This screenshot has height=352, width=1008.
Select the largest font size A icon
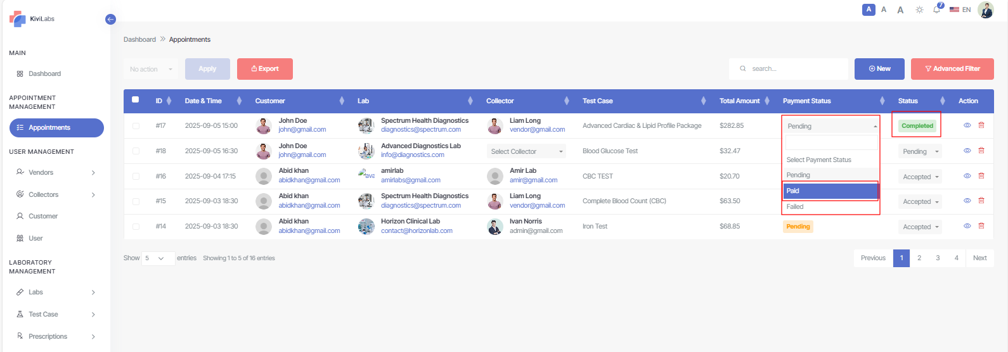(900, 9)
